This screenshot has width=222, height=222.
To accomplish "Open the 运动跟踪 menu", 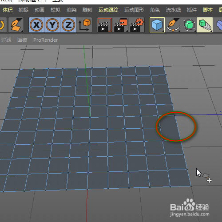I will coord(108,10).
